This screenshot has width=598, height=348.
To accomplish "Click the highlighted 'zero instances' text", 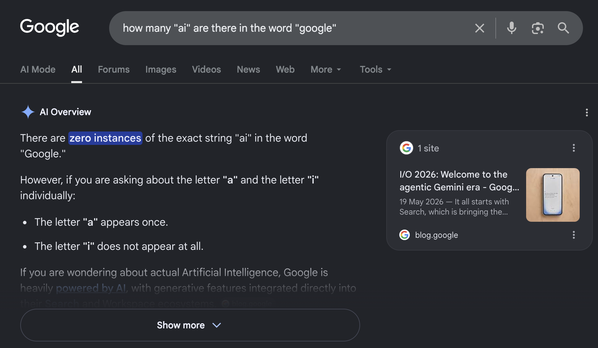I will [105, 138].
